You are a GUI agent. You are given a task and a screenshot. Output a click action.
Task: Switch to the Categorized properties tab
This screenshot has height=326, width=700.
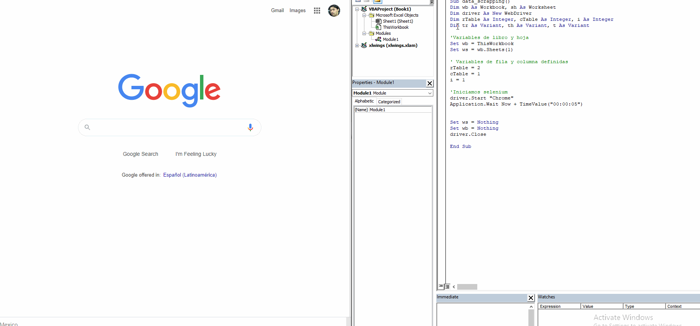coord(389,102)
